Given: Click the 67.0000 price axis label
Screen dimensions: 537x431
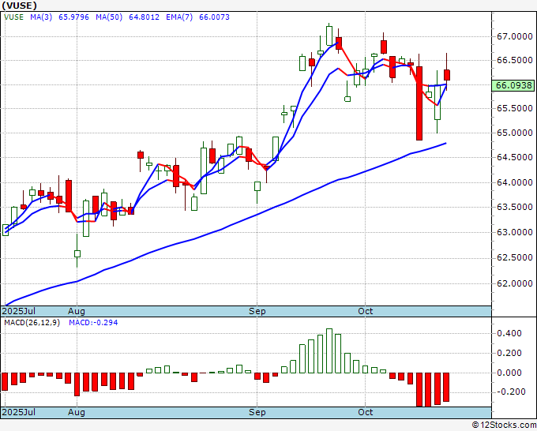Looking at the screenshot, I should (x=515, y=36).
